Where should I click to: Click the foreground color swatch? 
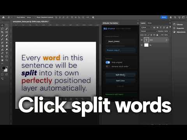[4, 68]
